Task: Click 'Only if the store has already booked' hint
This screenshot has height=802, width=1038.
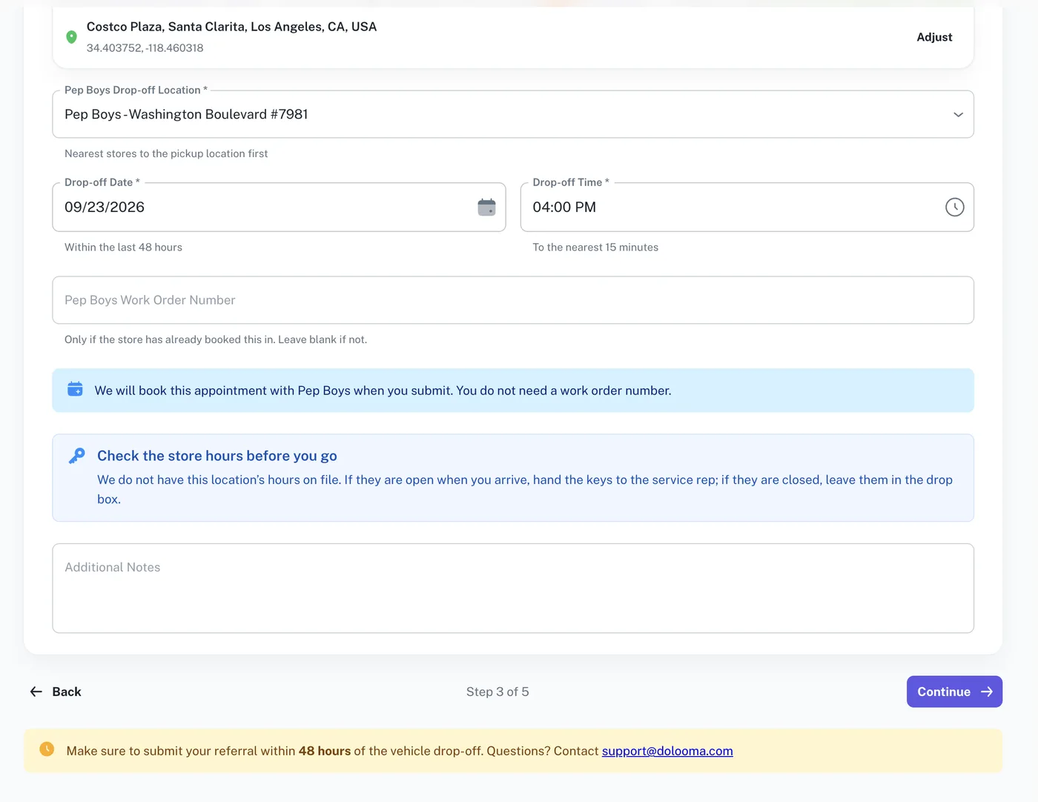Action: coord(216,339)
